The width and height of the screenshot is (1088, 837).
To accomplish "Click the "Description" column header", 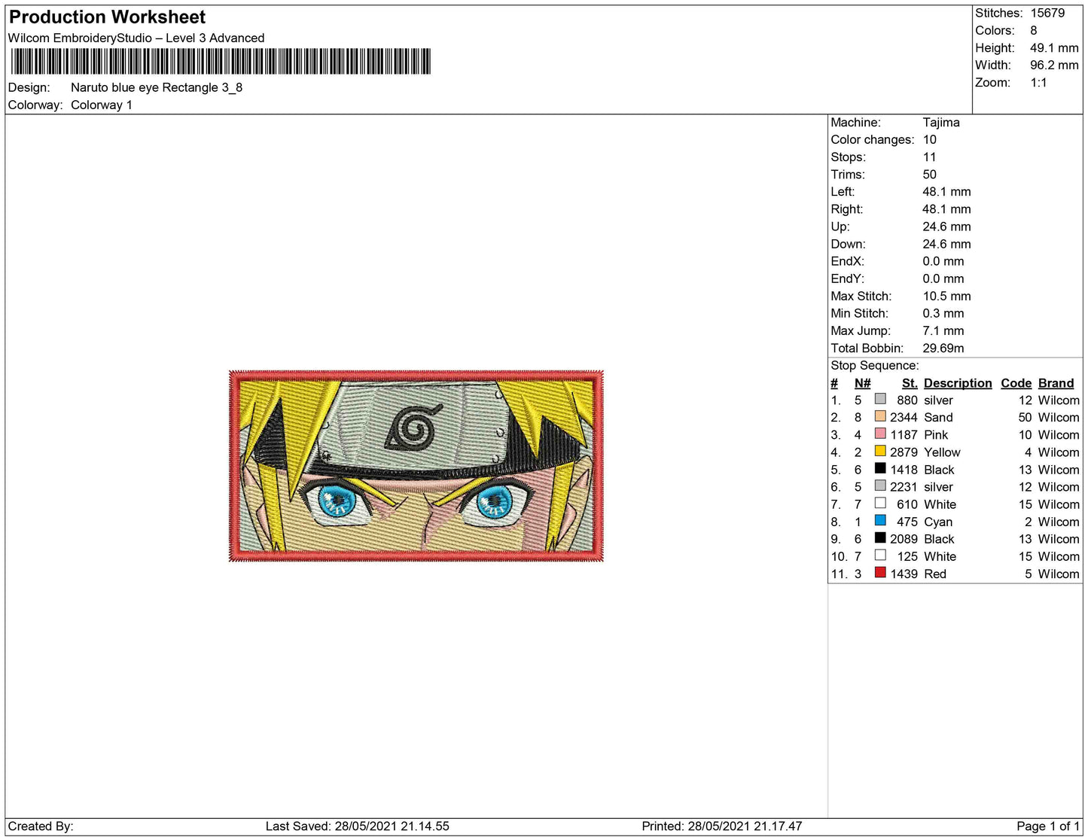I will [958, 383].
